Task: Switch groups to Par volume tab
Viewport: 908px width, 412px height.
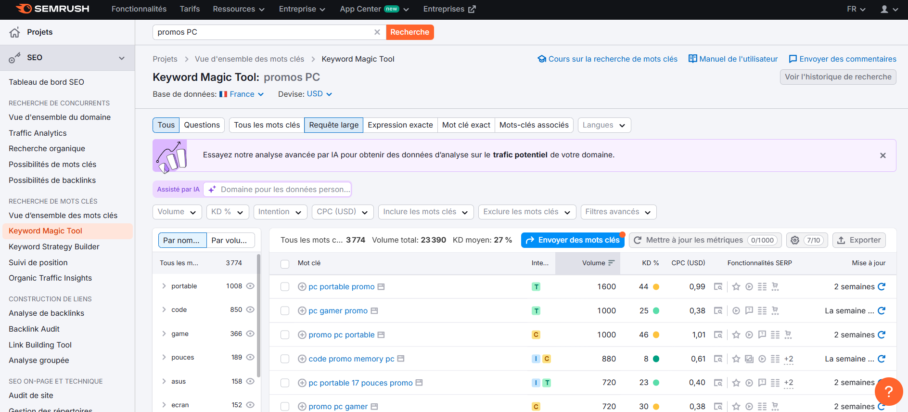Action: coord(230,240)
